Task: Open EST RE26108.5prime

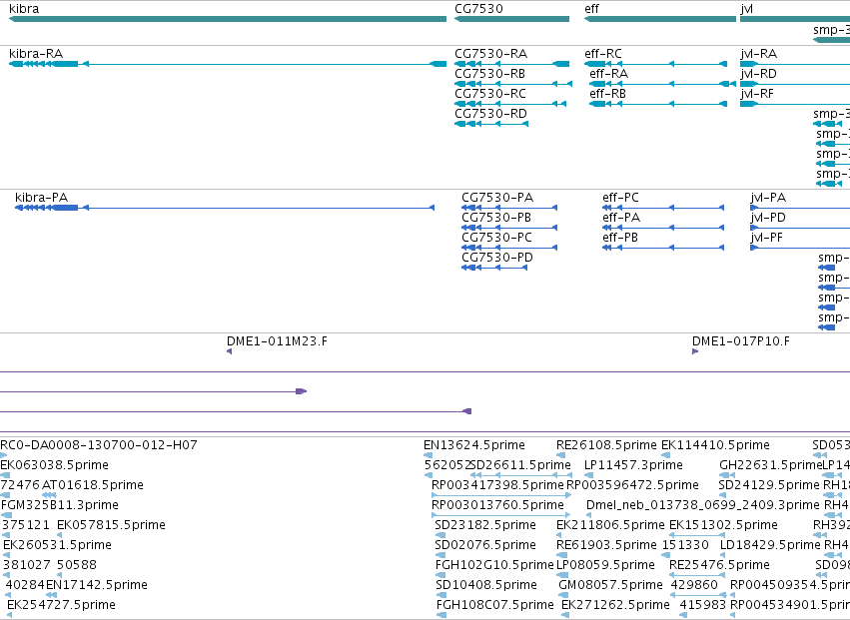Action: [x=606, y=445]
